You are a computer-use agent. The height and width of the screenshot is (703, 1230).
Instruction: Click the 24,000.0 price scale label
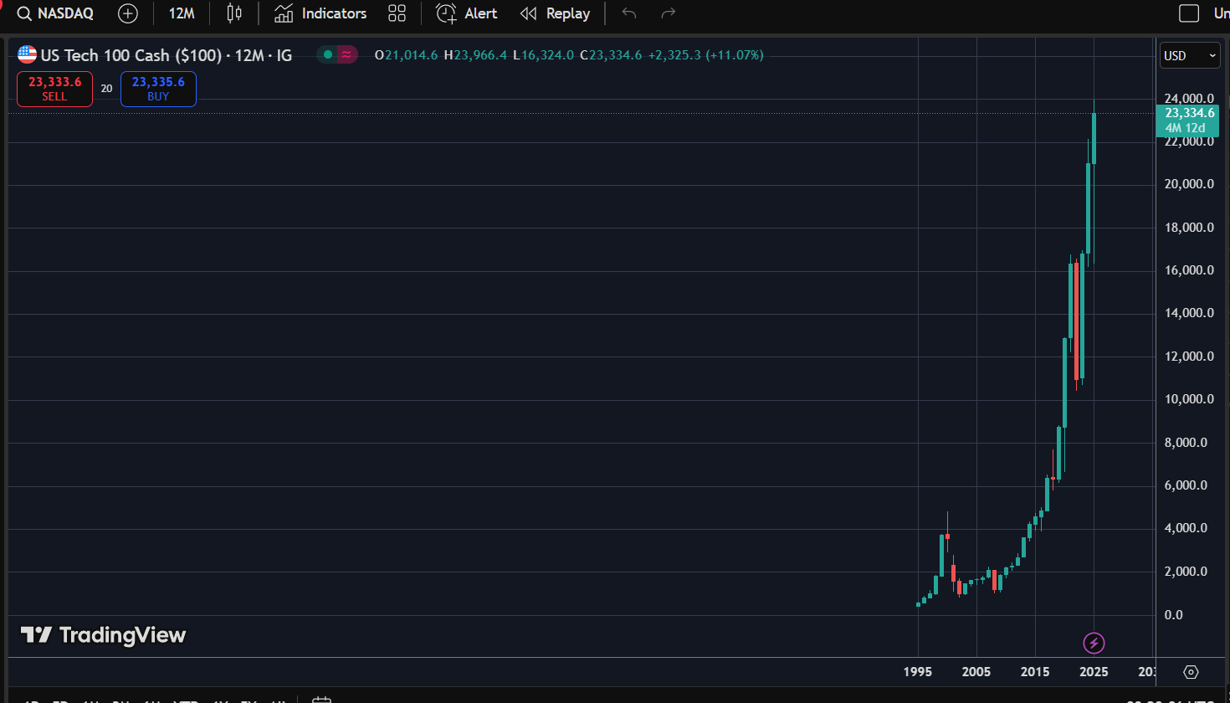[x=1189, y=99]
